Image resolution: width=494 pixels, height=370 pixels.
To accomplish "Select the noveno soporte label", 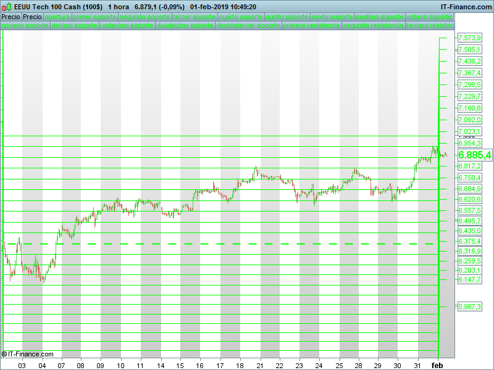I will [x=25, y=26].
